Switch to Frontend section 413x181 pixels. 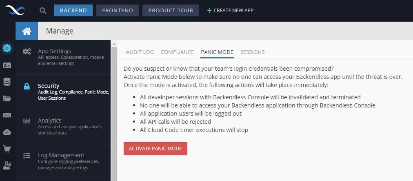[x=118, y=10]
